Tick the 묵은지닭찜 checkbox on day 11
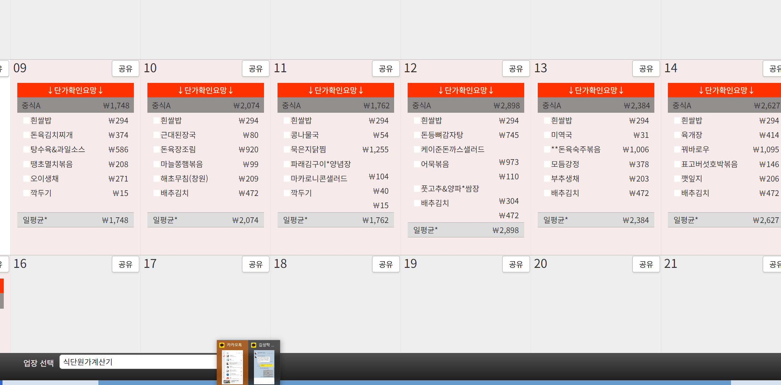 coord(287,149)
